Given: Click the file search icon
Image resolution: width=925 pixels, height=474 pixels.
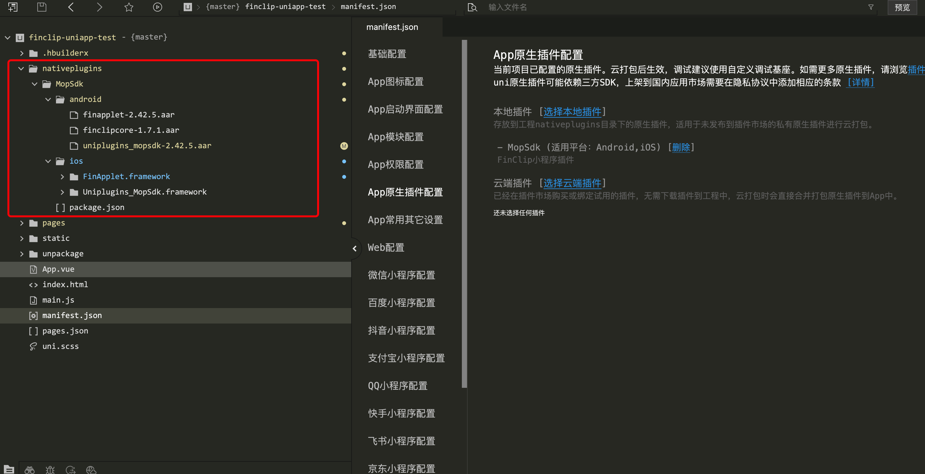Looking at the screenshot, I should coord(472,7).
